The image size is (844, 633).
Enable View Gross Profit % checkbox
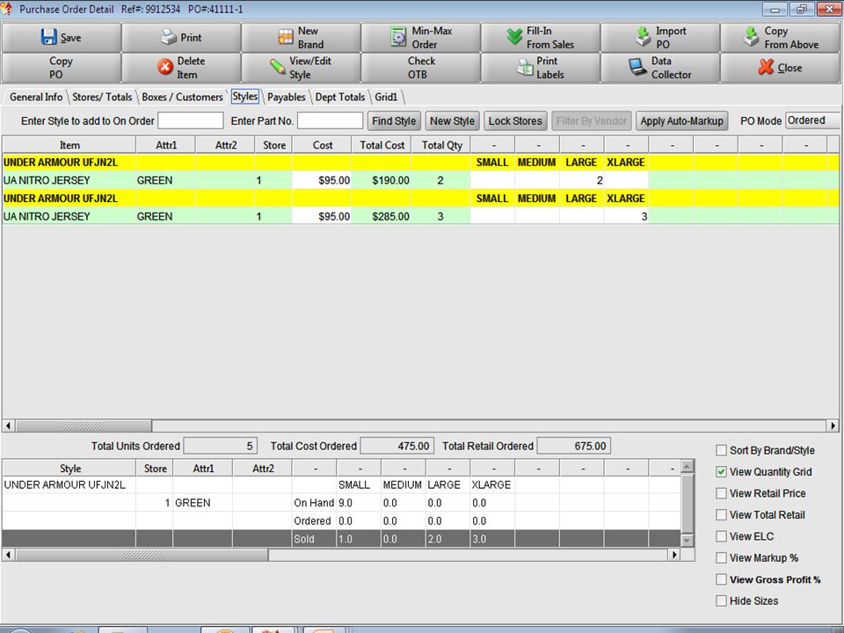pos(721,579)
